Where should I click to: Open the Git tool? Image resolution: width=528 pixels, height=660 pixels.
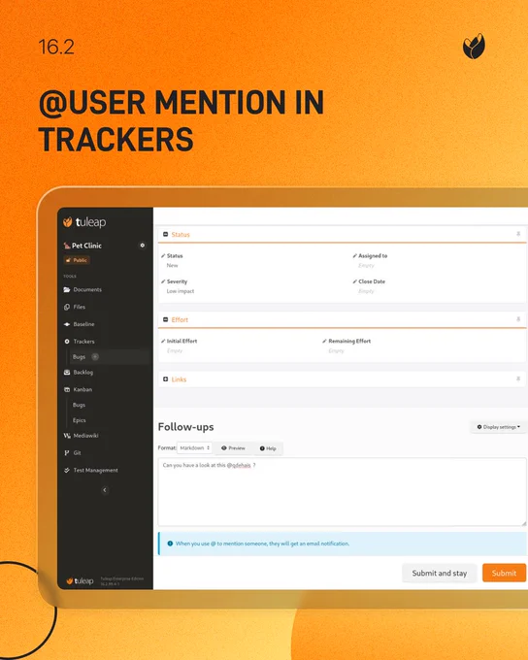click(77, 453)
